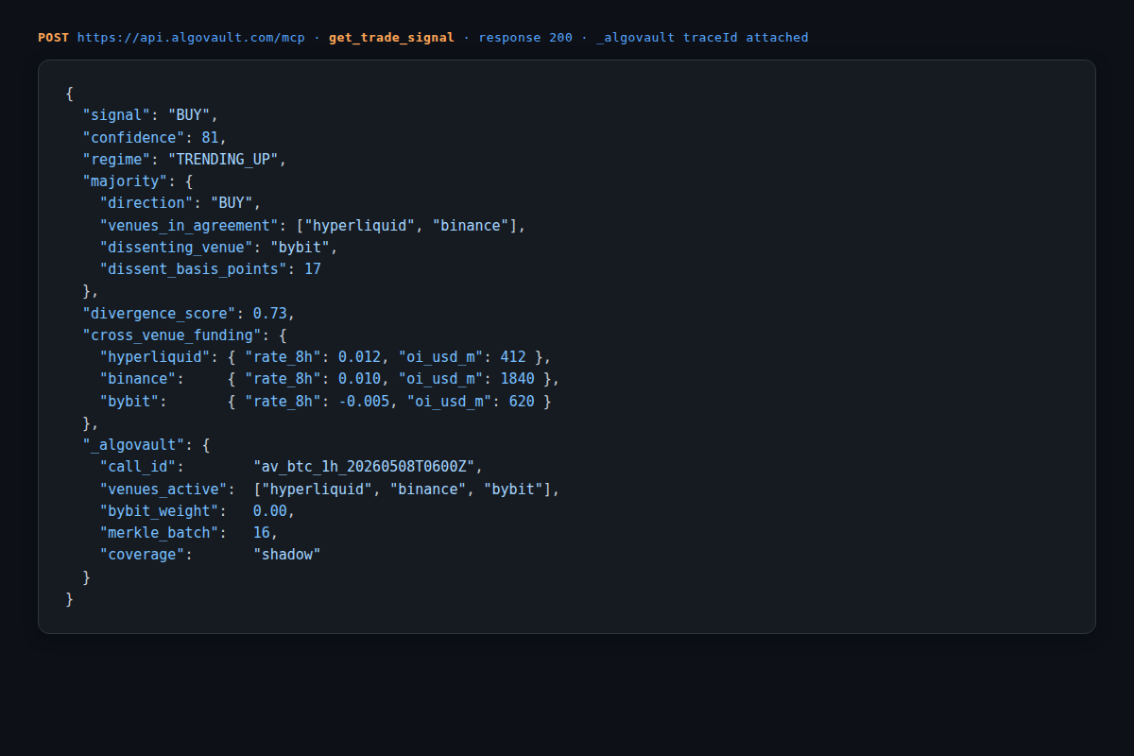Select the "majority" key

point(126,180)
